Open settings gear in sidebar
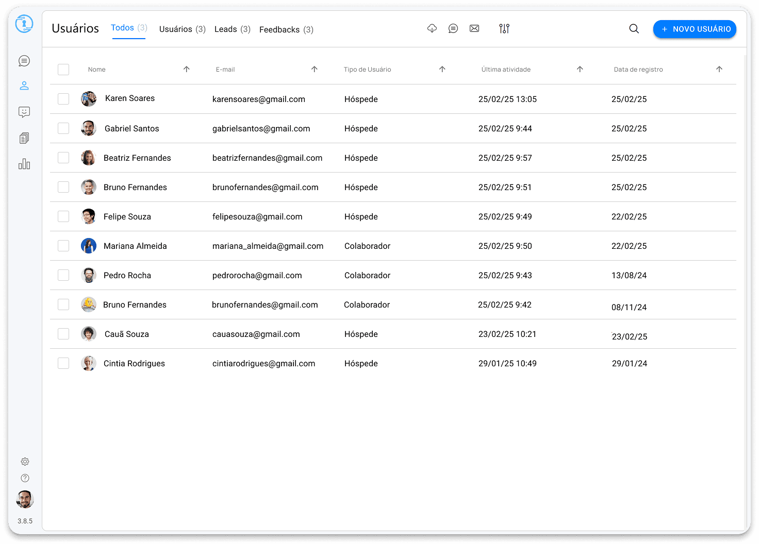 coord(25,462)
